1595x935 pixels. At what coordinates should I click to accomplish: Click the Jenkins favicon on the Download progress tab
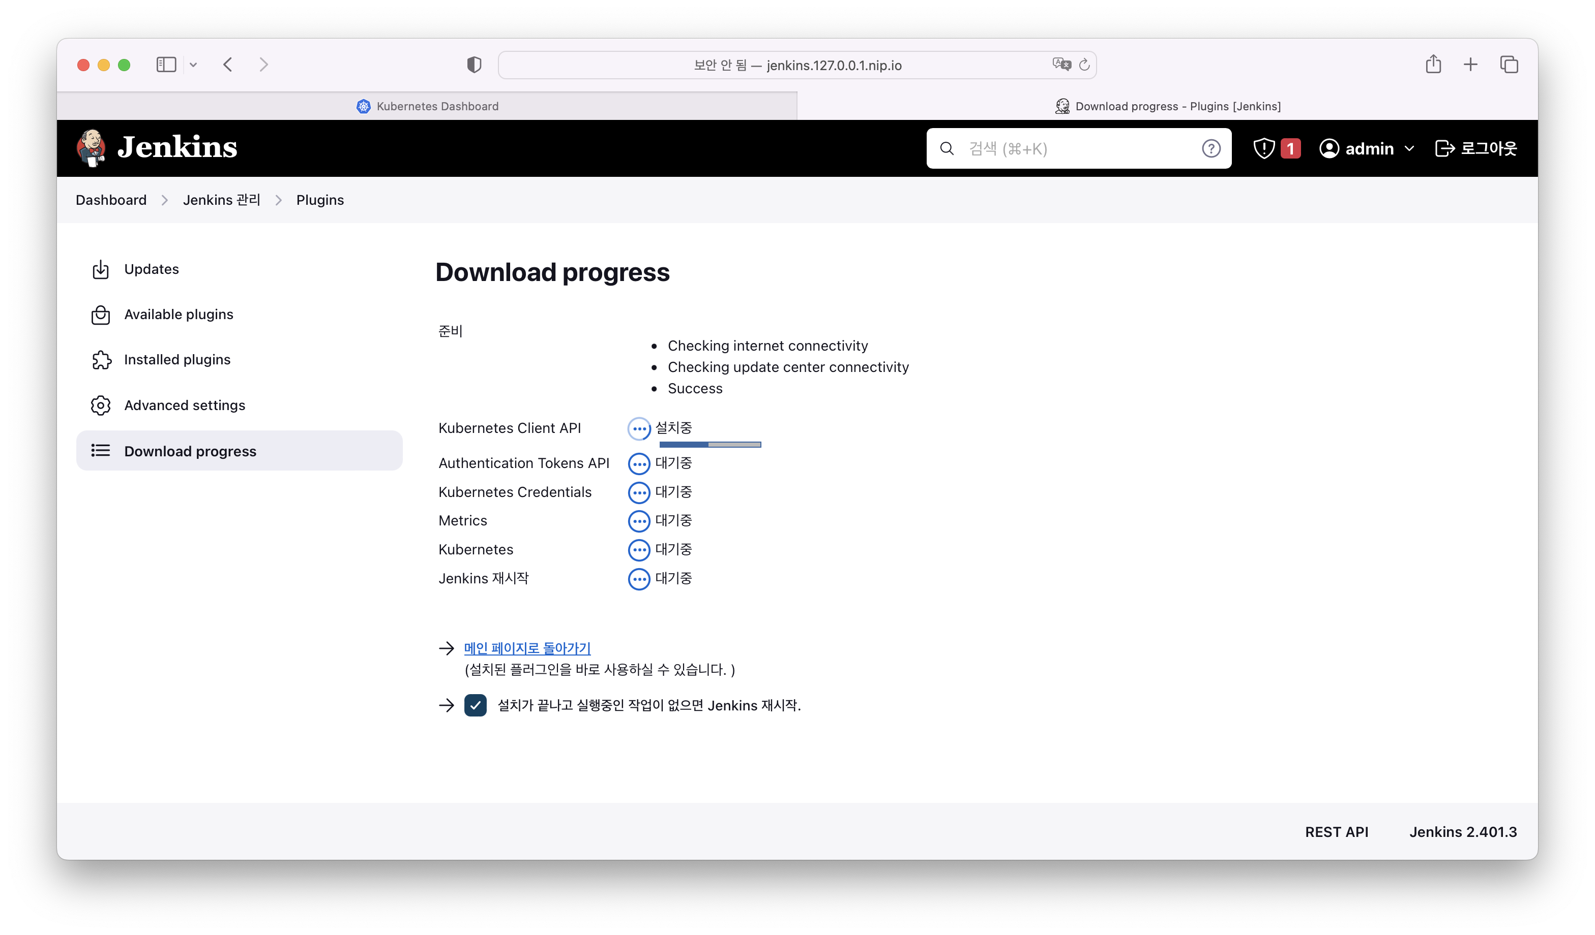click(x=1062, y=106)
